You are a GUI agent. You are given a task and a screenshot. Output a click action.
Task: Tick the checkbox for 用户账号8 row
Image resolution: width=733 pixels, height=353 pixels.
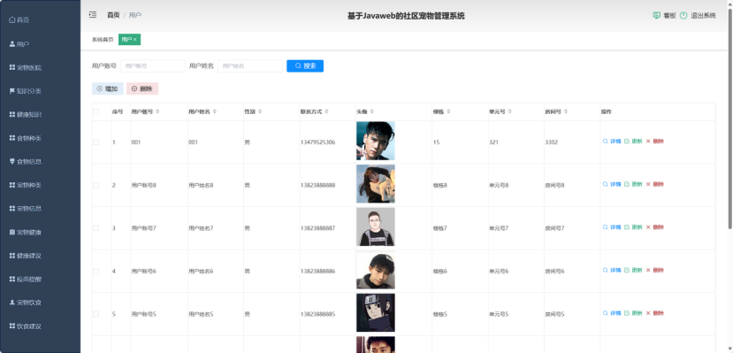tap(95, 185)
